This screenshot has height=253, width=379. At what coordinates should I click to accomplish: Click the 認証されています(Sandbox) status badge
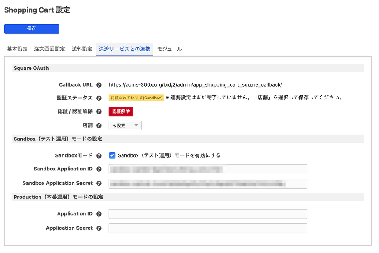pyautogui.click(x=137, y=98)
